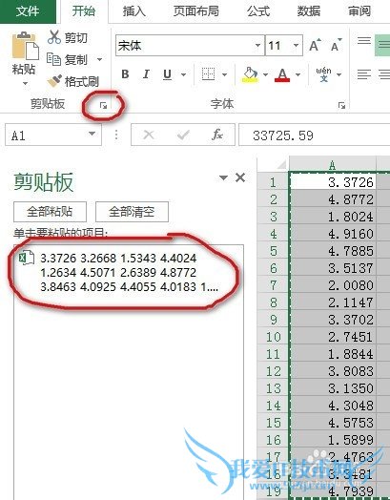The width and height of the screenshot is (390, 500).
Task: Expand the borders dropdown arrow
Action: pyautogui.click(x=225, y=75)
